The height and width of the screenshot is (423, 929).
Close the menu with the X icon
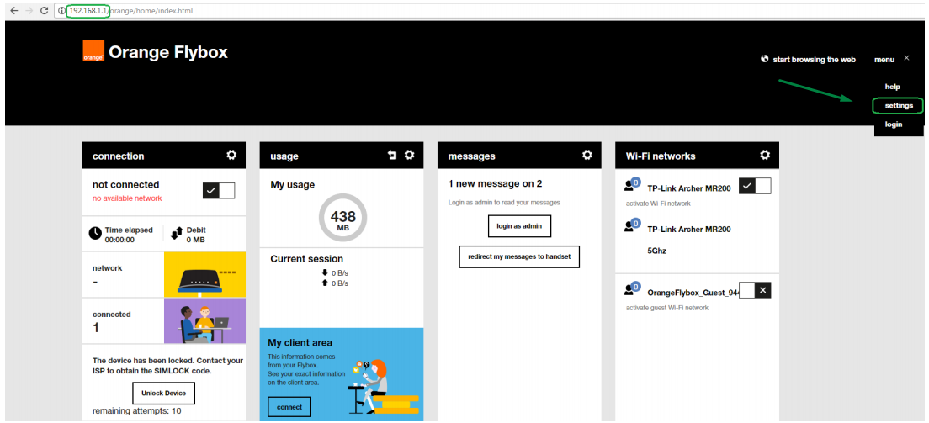[x=906, y=58]
